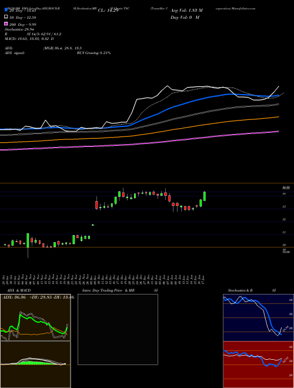The image size is (294, 388).
Task: Click the 'Avg Vol: 1.83 M' readout
Action: 186,11
